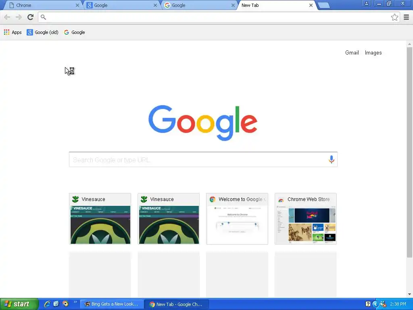Open Images link
The height and width of the screenshot is (310, 413).
[x=373, y=53]
